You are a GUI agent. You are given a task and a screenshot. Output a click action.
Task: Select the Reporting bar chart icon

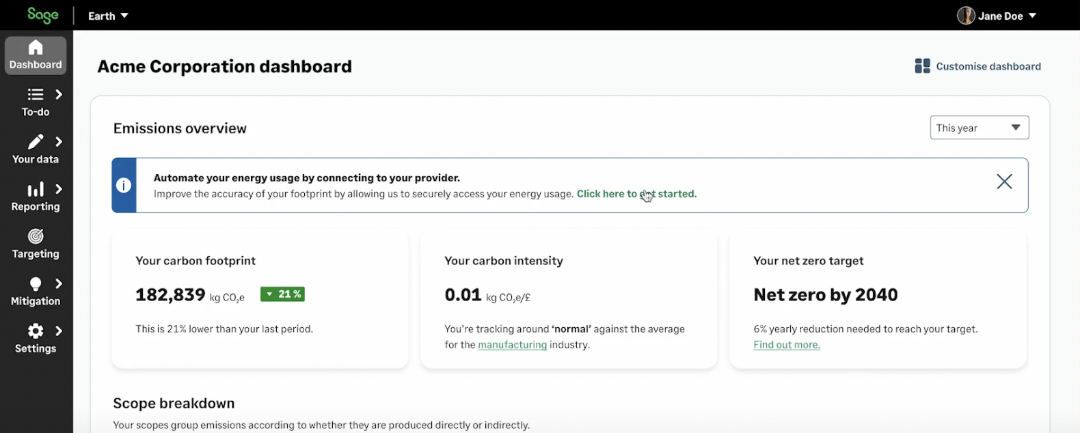coord(36,189)
